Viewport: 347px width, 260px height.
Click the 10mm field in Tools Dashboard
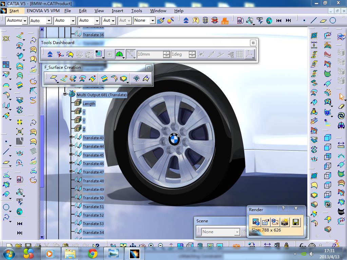coord(150,54)
